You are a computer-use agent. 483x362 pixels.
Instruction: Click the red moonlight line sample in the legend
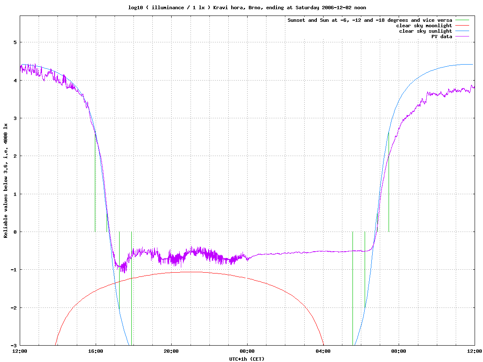[x=462, y=26]
